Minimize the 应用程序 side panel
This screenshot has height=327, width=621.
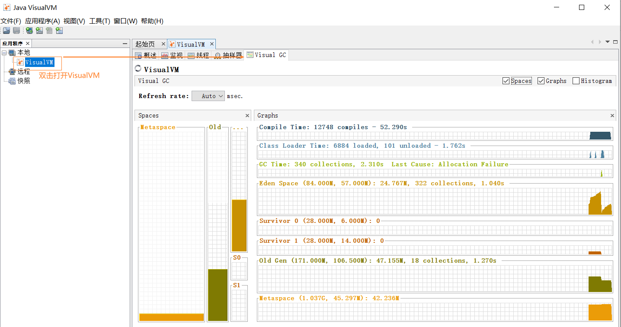(125, 44)
